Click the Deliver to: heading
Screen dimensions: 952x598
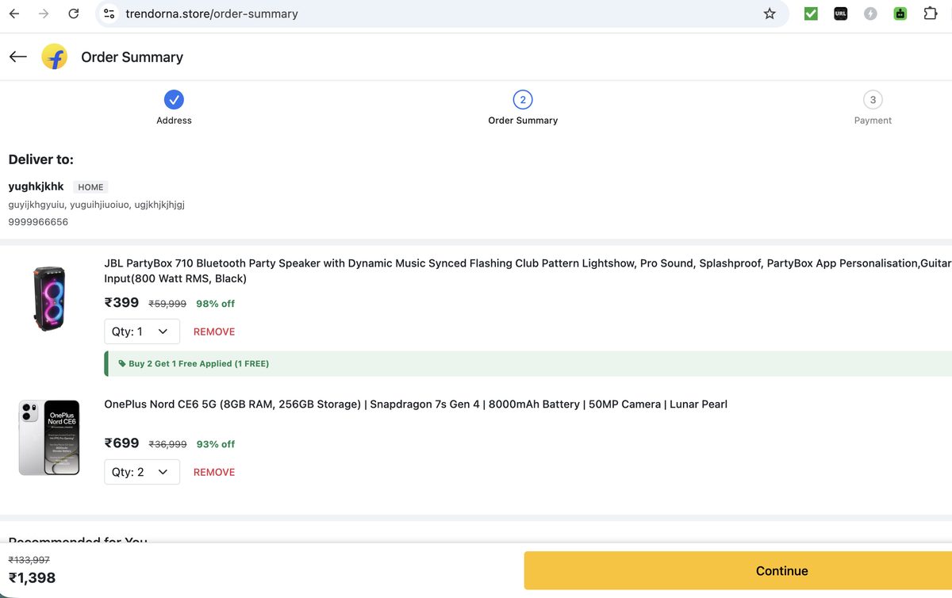[40, 159]
